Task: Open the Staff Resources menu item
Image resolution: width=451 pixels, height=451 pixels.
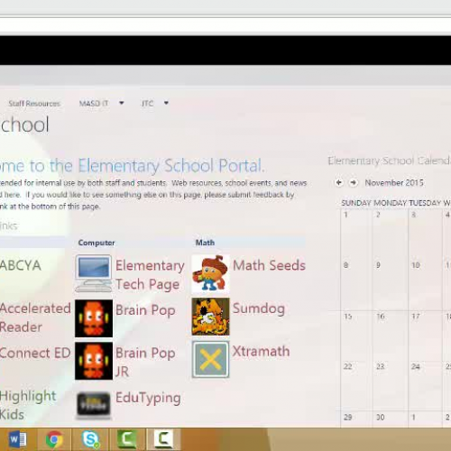Action: (34, 104)
